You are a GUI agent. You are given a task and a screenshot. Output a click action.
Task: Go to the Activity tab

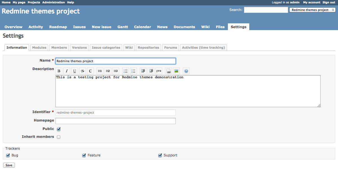(x=36, y=27)
